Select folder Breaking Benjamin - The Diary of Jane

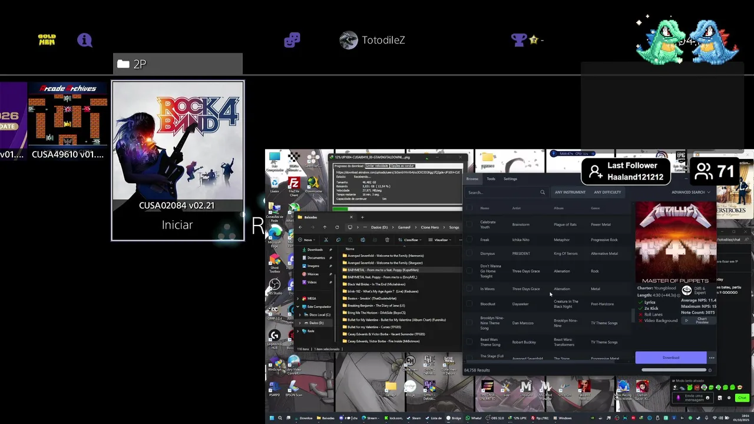375,306
